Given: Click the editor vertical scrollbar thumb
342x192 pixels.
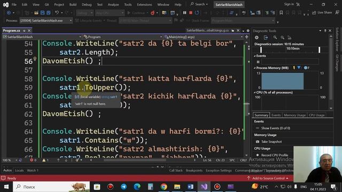Looking at the screenshot, I should tap(246, 109).
